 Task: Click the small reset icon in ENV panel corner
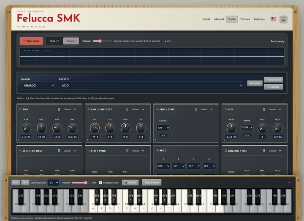pyautogui.click(x=19, y=140)
